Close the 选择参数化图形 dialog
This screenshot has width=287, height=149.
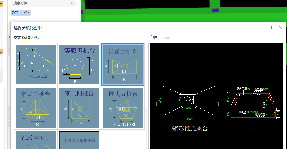pyautogui.click(x=281, y=28)
